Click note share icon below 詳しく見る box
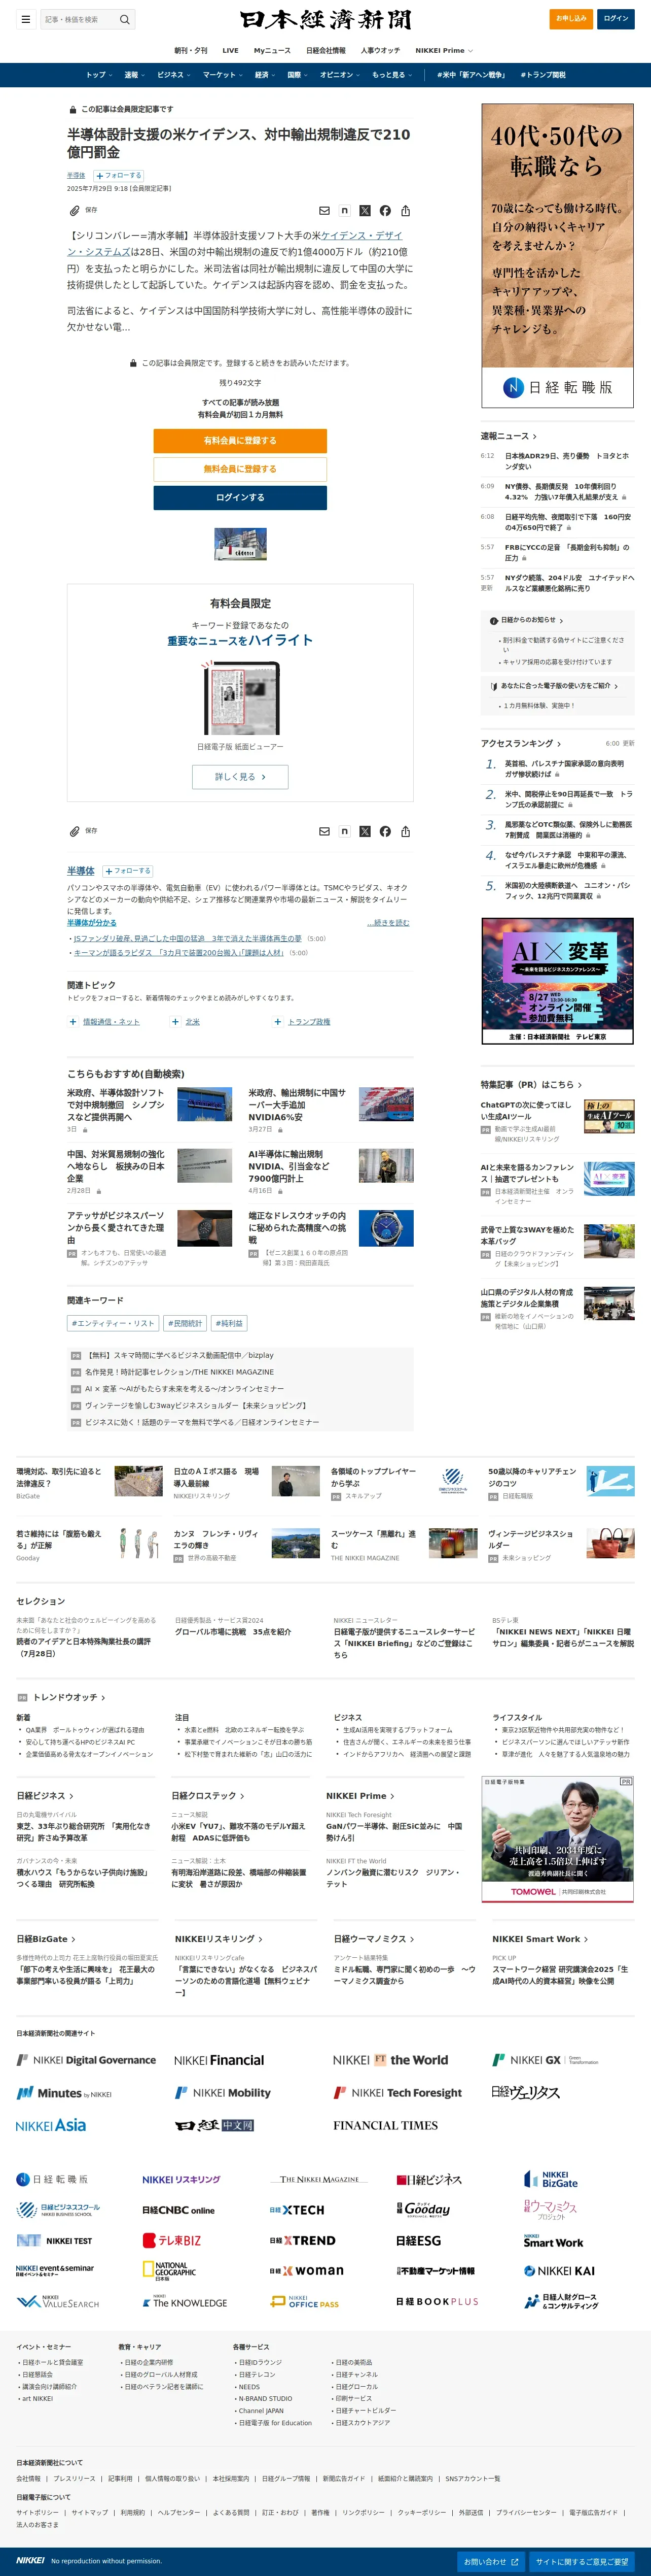651x2576 pixels. [x=344, y=832]
